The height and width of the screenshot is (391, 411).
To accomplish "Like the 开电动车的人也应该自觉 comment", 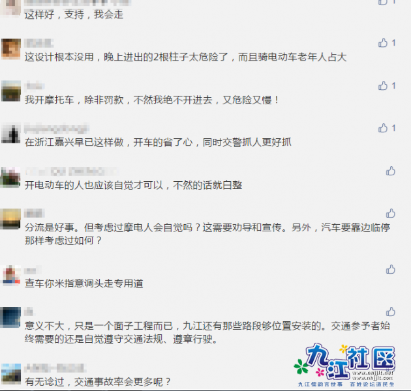I will pyautogui.click(x=390, y=171).
